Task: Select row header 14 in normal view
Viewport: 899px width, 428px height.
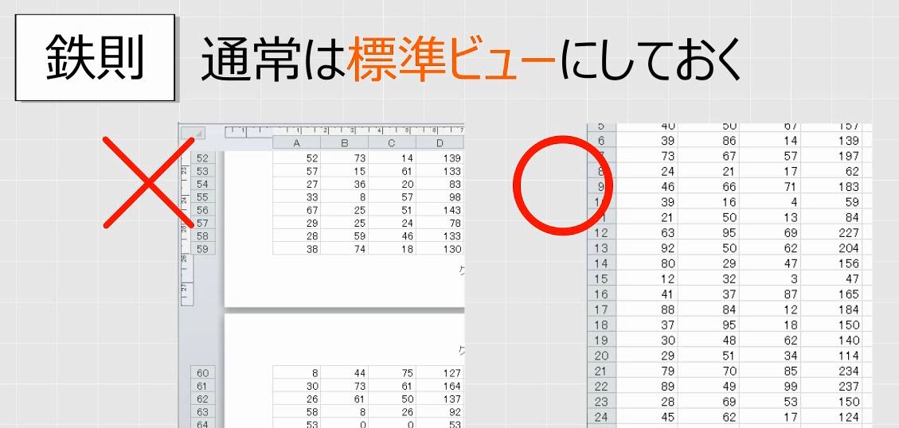Action: [601, 263]
